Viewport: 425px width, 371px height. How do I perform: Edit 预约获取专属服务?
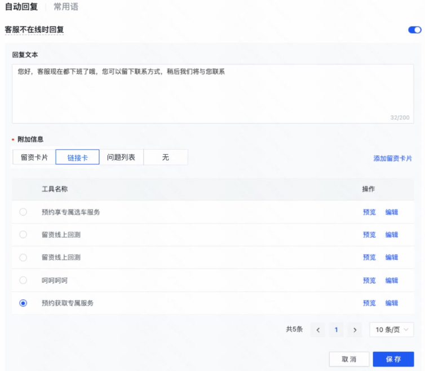tap(392, 303)
